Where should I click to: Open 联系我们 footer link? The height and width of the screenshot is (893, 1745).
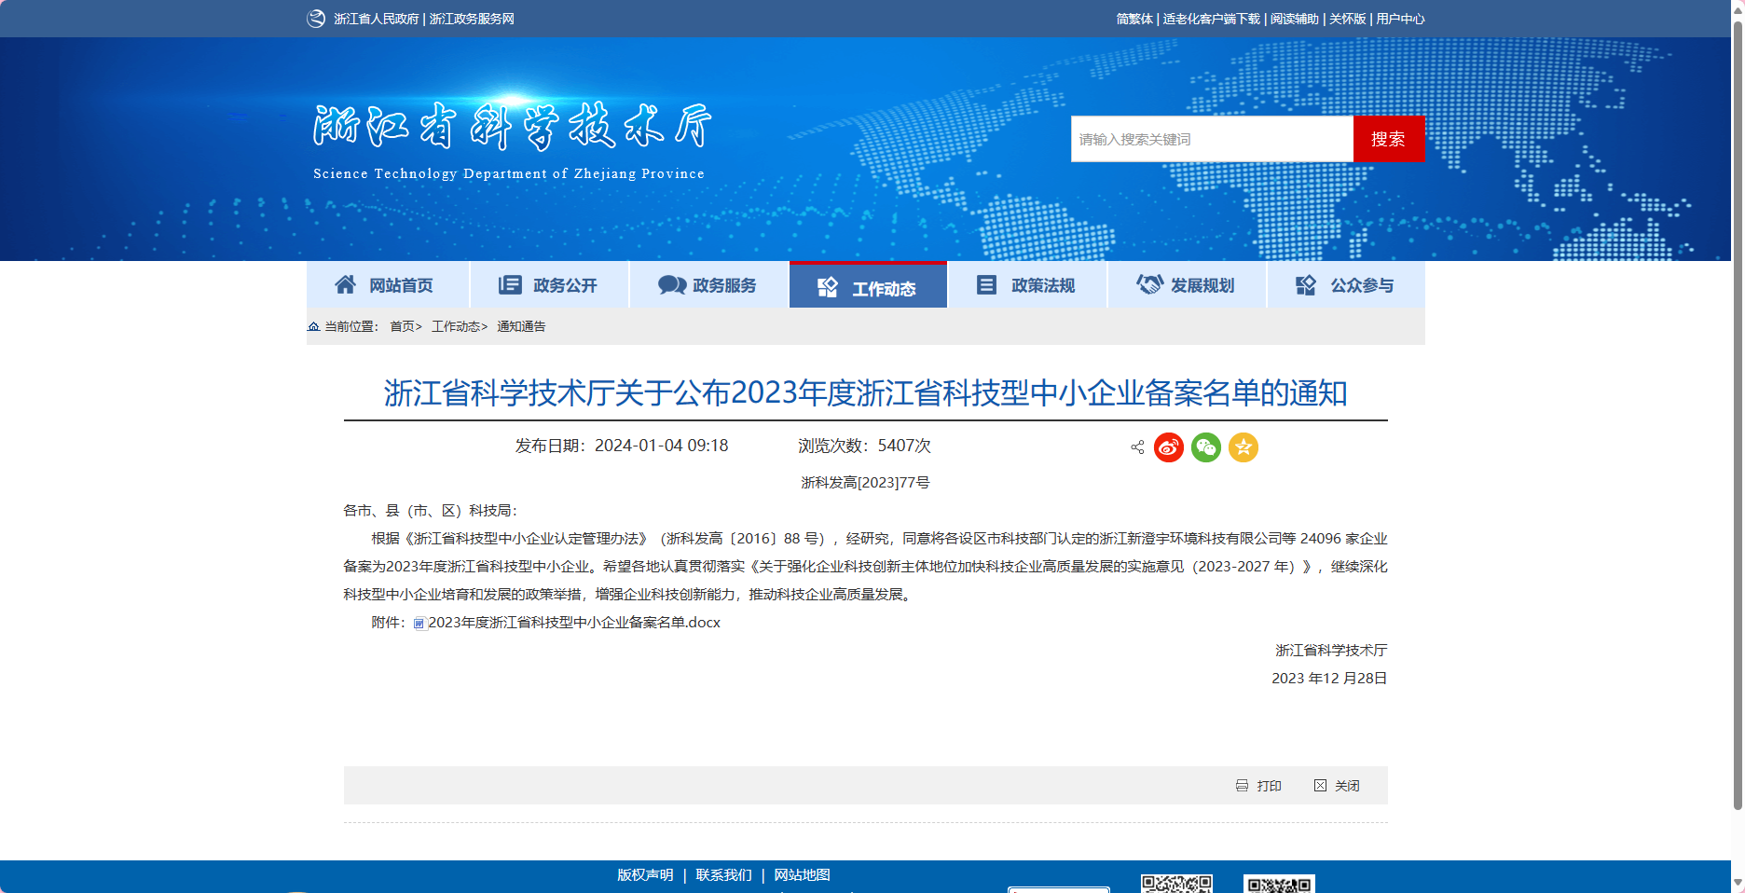click(723, 874)
